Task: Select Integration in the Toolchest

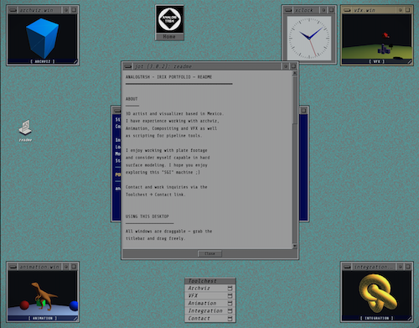Action: pyautogui.click(x=210, y=311)
